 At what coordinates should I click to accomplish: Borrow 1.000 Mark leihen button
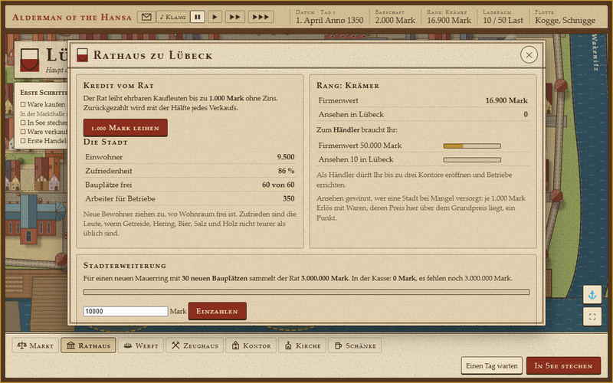point(125,128)
